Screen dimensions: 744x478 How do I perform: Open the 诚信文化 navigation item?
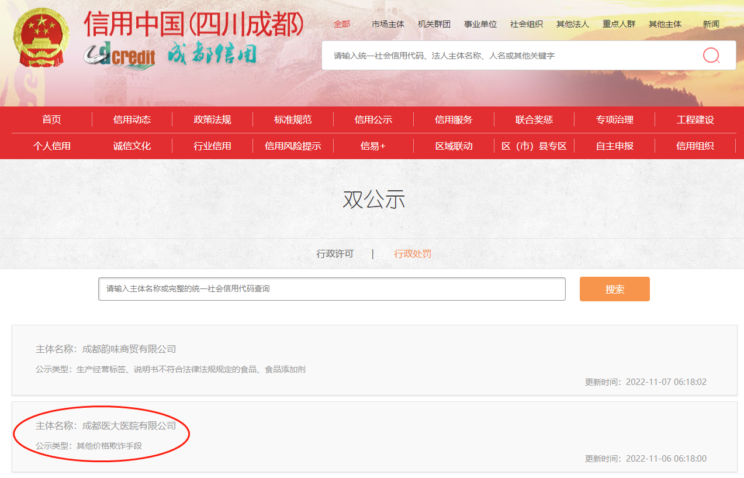click(132, 146)
